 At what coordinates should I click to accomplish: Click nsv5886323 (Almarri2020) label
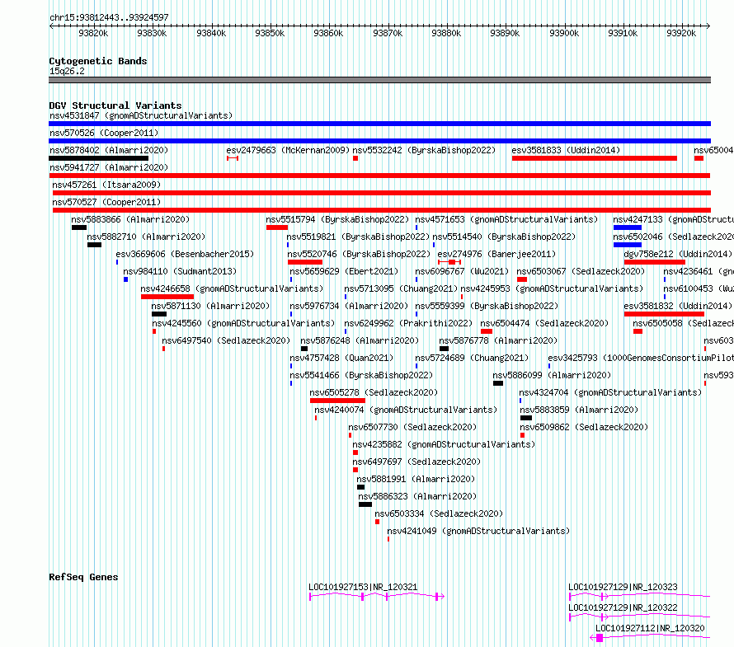(417, 496)
